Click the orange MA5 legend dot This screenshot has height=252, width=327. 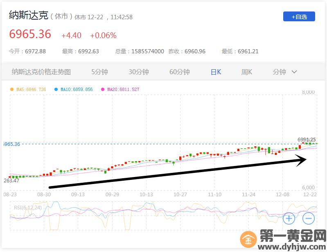(x=12, y=89)
